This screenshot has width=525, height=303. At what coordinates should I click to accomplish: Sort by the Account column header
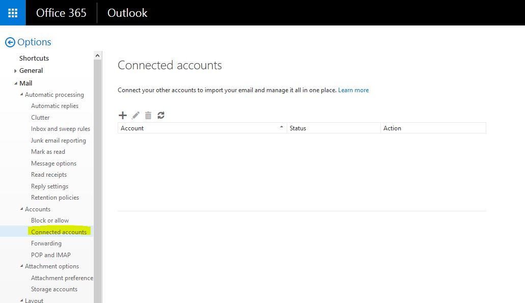(x=202, y=128)
